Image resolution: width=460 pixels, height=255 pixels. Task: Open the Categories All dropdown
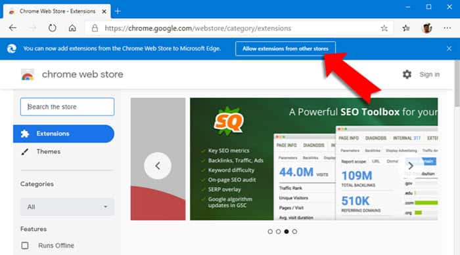pyautogui.click(x=67, y=207)
